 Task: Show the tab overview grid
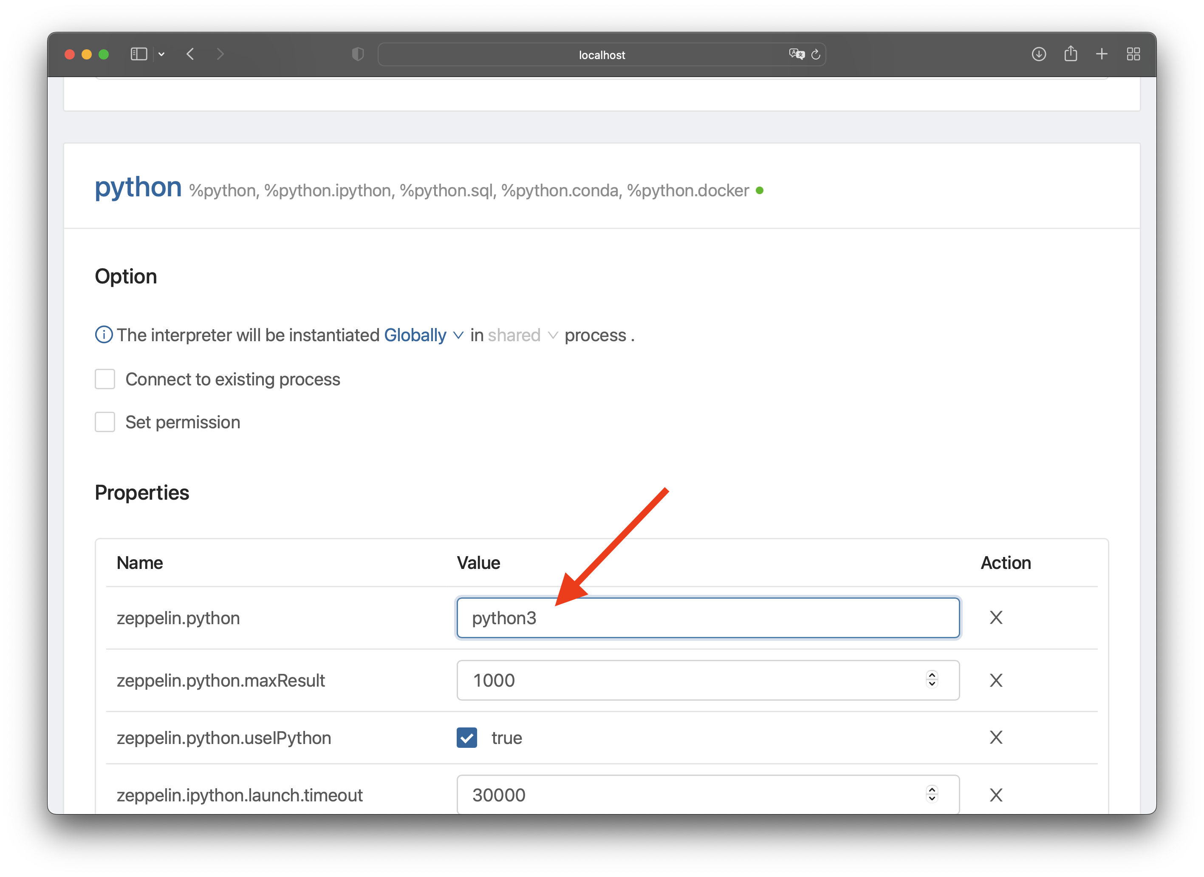coord(1133,54)
